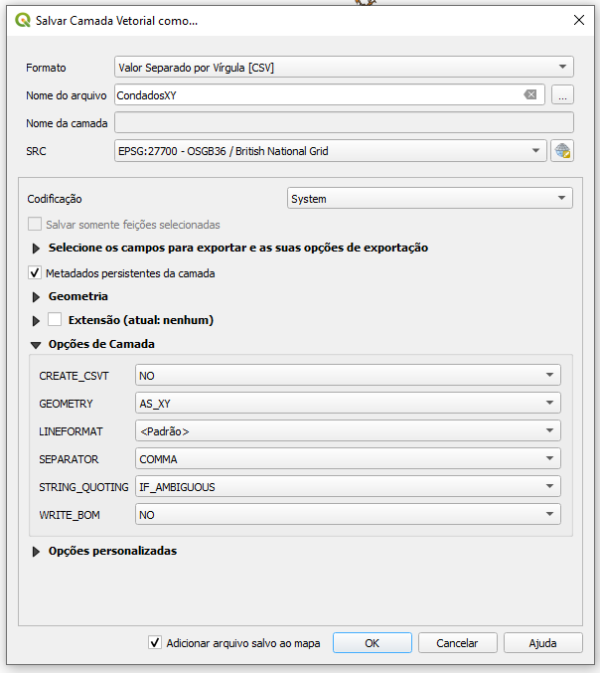
Task: Uncheck Adicionar arquivo salvo ao mapa
Action: coord(155,643)
